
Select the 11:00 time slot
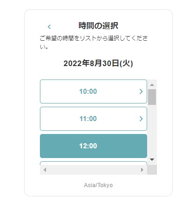(x=93, y=119)
